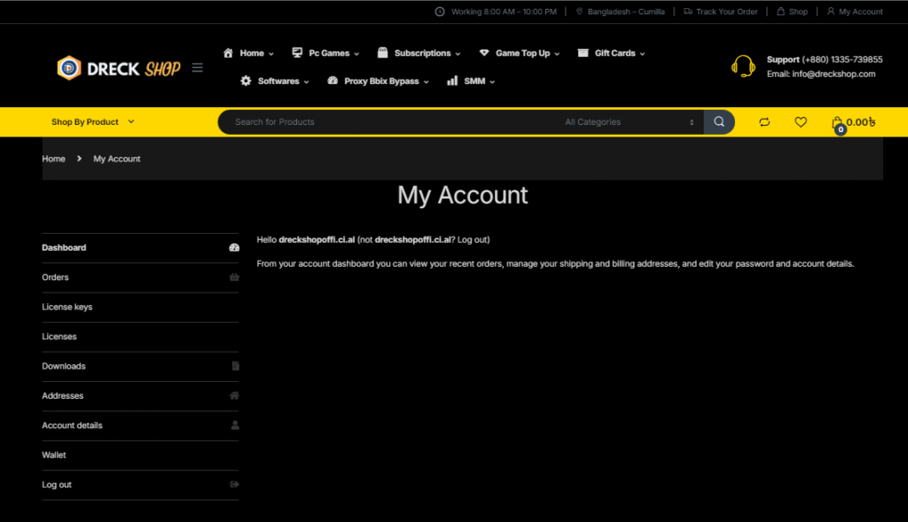The image size is (908, 522).
Task: Click the Game Top Up diamond icon
Action: [484, 52]
